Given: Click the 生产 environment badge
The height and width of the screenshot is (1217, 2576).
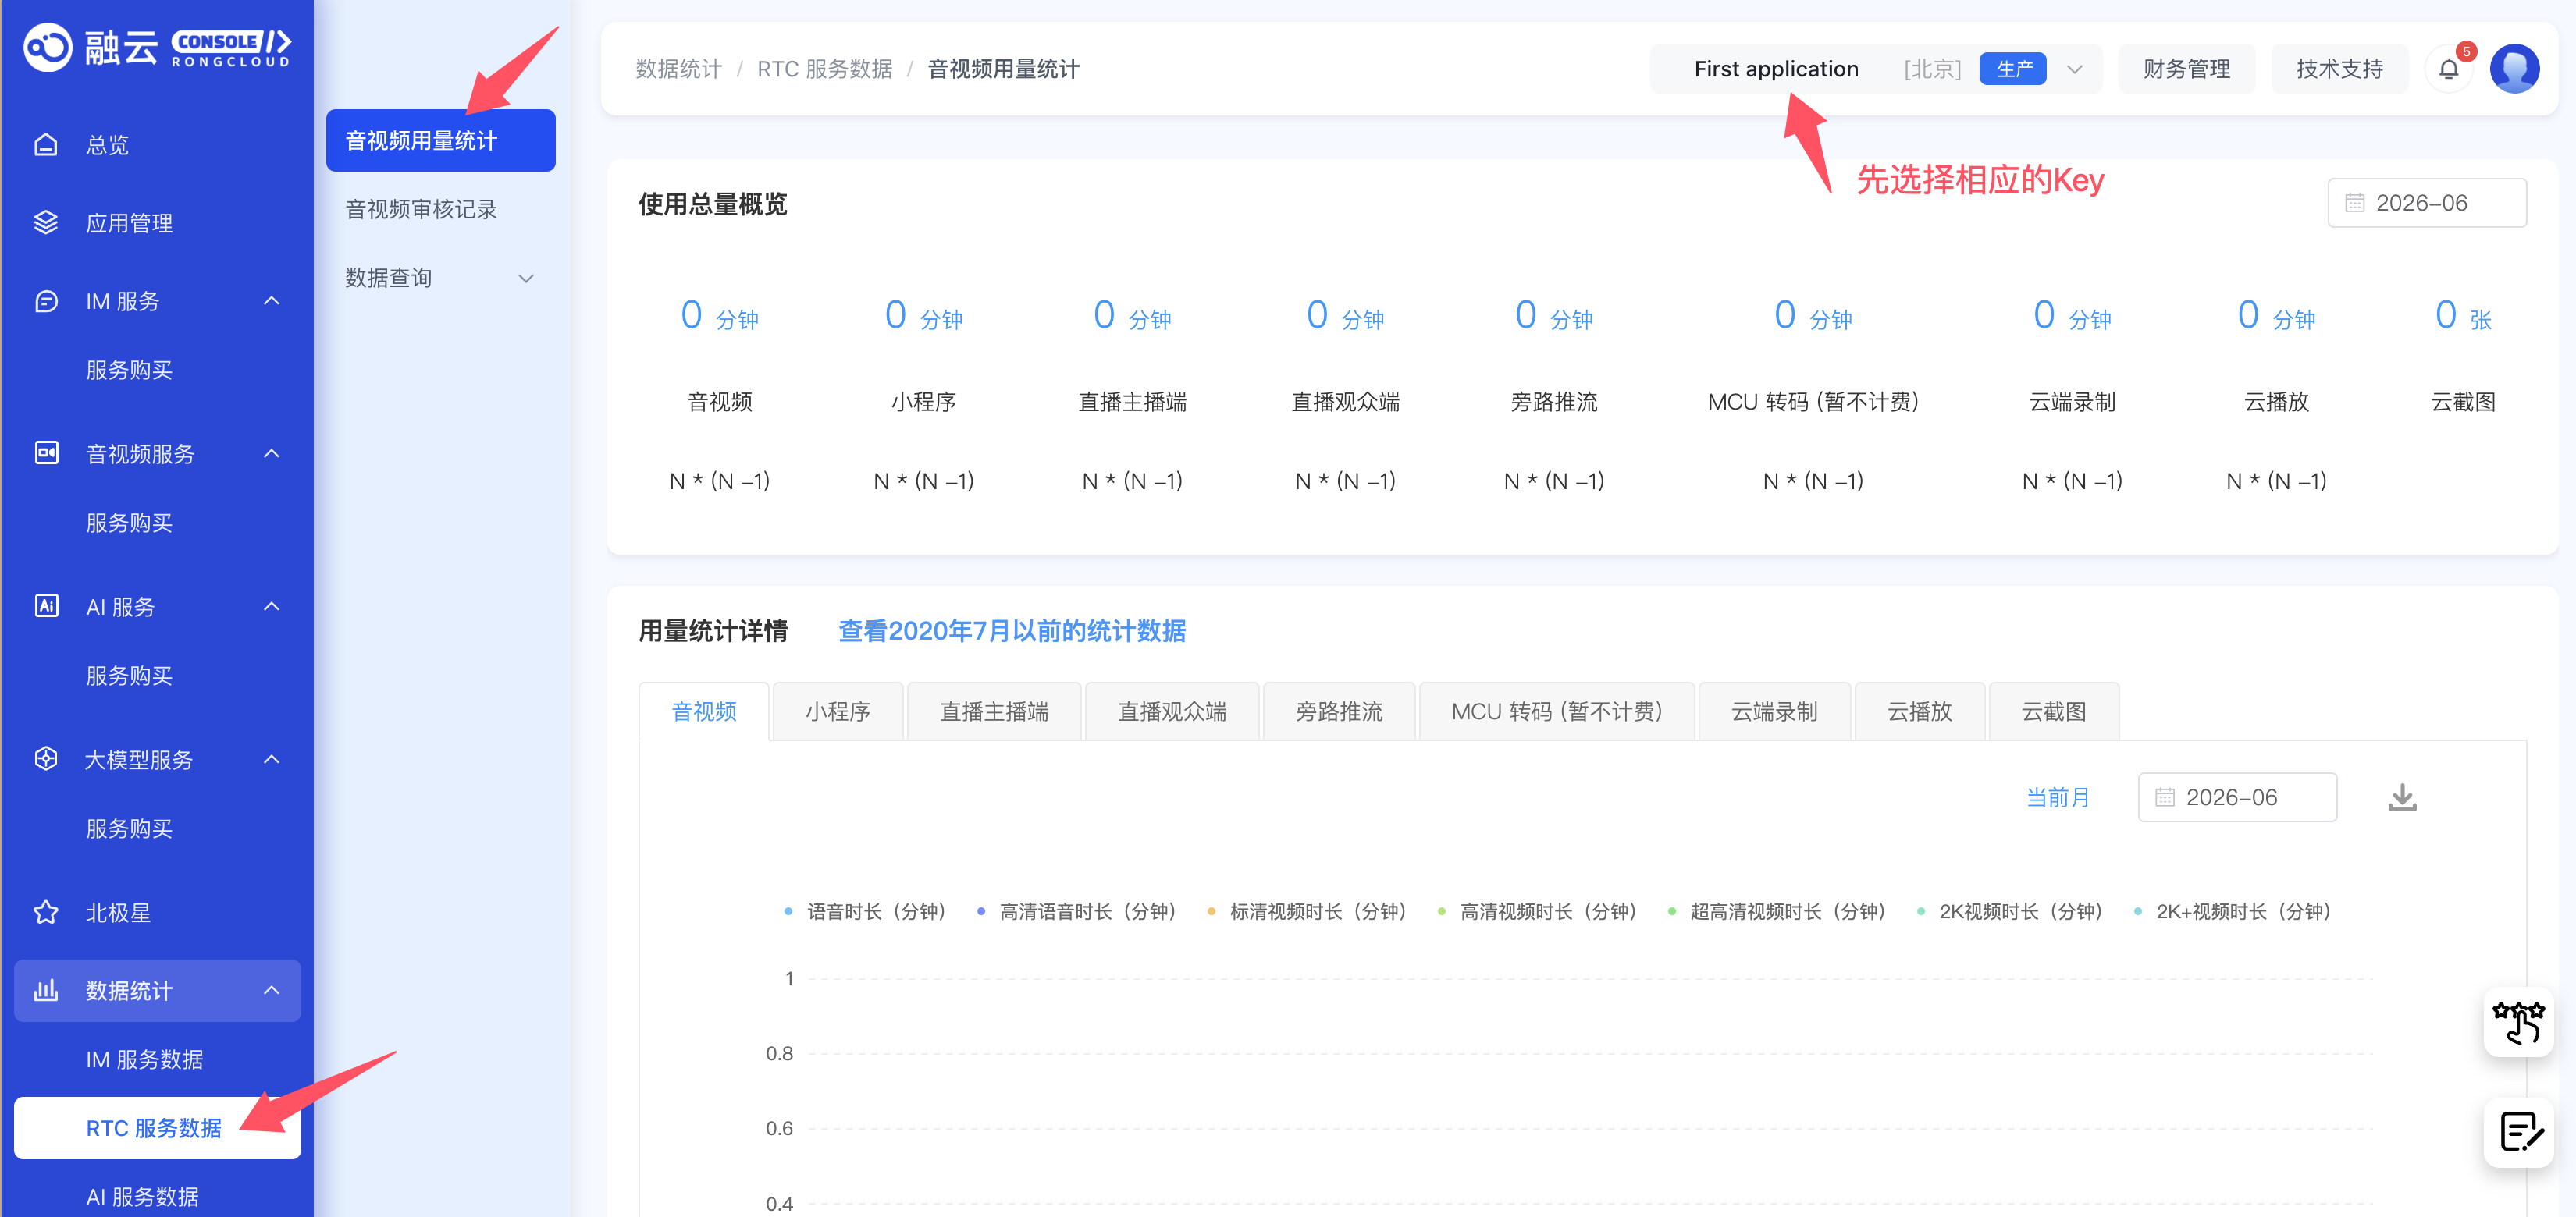Looking at the screenshot, I should point(2013,69).
